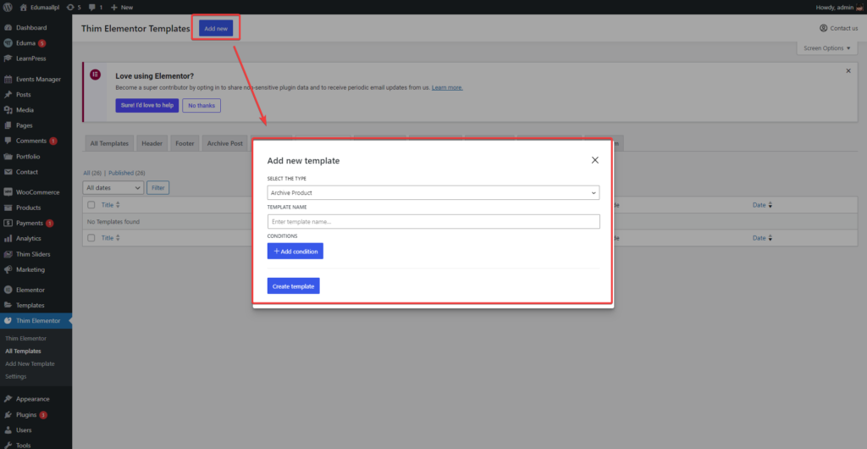867x449 pixels.
Task: Switch to the Header tab
Action: pyautogui.click(x=152, y=143)
